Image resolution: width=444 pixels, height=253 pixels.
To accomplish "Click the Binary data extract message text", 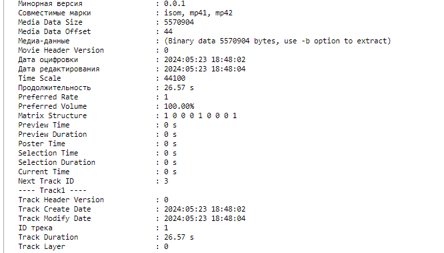I will [277, 41].
